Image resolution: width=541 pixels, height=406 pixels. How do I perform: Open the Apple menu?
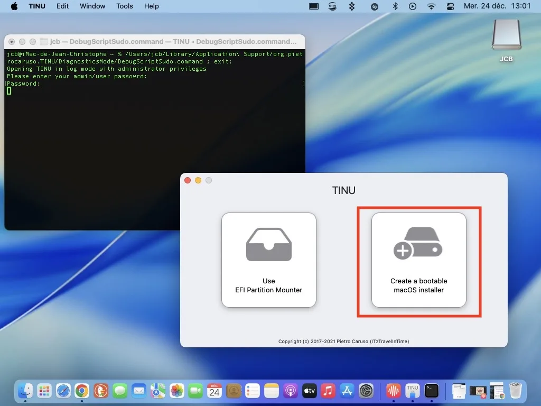[14, 6]
